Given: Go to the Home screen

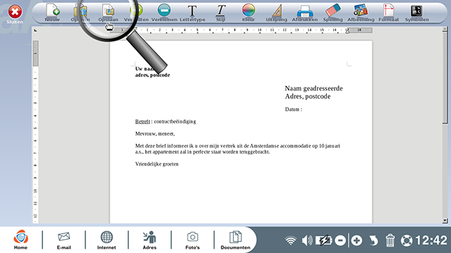Looking at the screenshot, I should coord(21,240).
